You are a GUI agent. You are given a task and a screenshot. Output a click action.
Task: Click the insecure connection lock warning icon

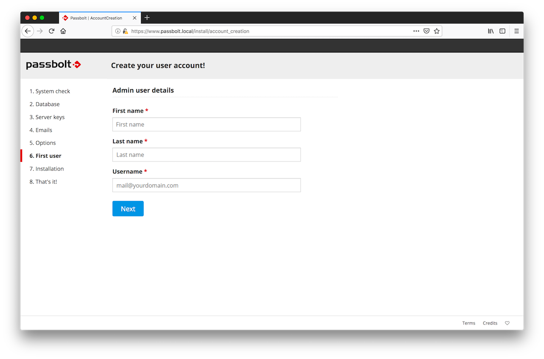(125, 31)
